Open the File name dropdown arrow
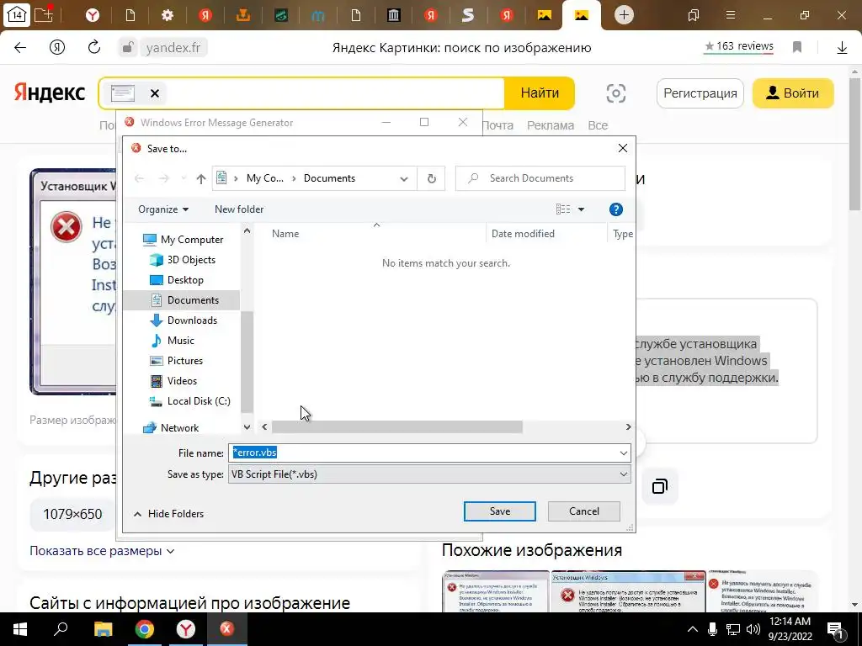Image resolution: width=862 pixels, height=646 pixels. click(x=624, y=453)
